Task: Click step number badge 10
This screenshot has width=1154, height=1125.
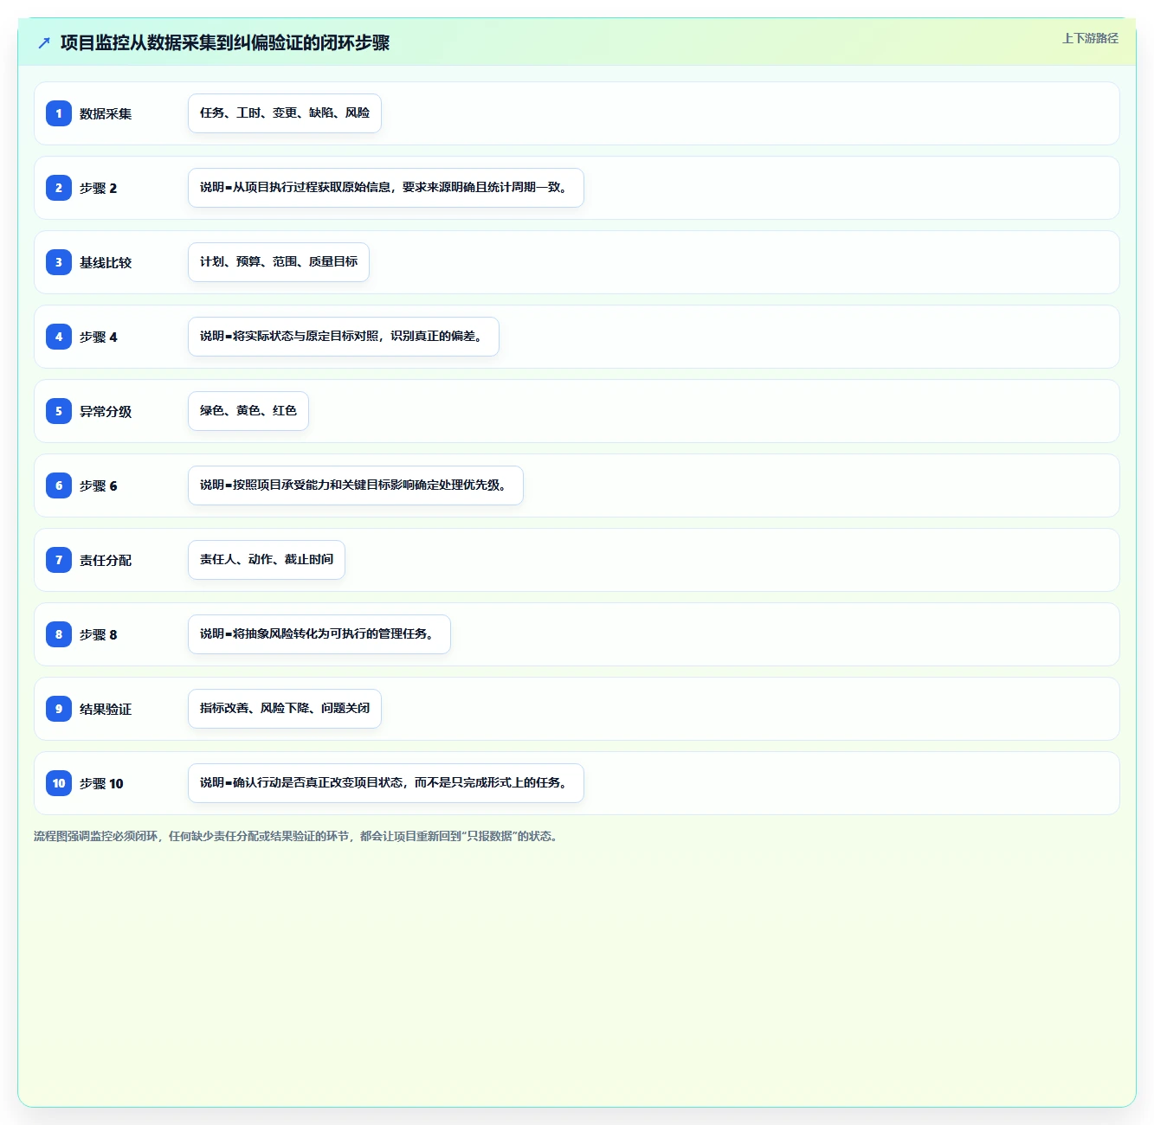Action: [59, 783]
